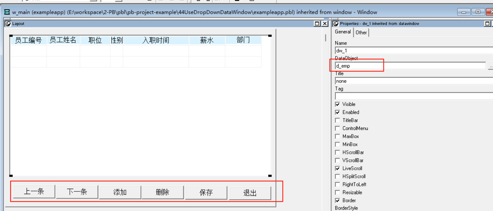Disable the Enabled checkbox

337,112
